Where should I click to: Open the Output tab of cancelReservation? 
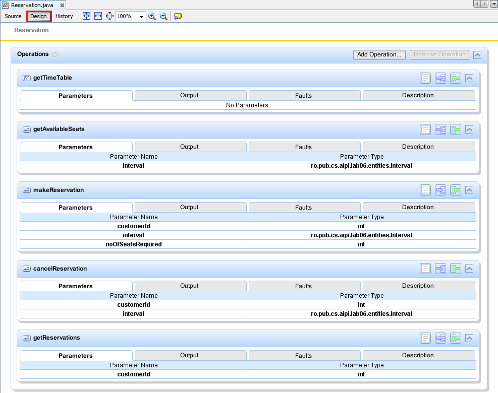coord(191,286)
